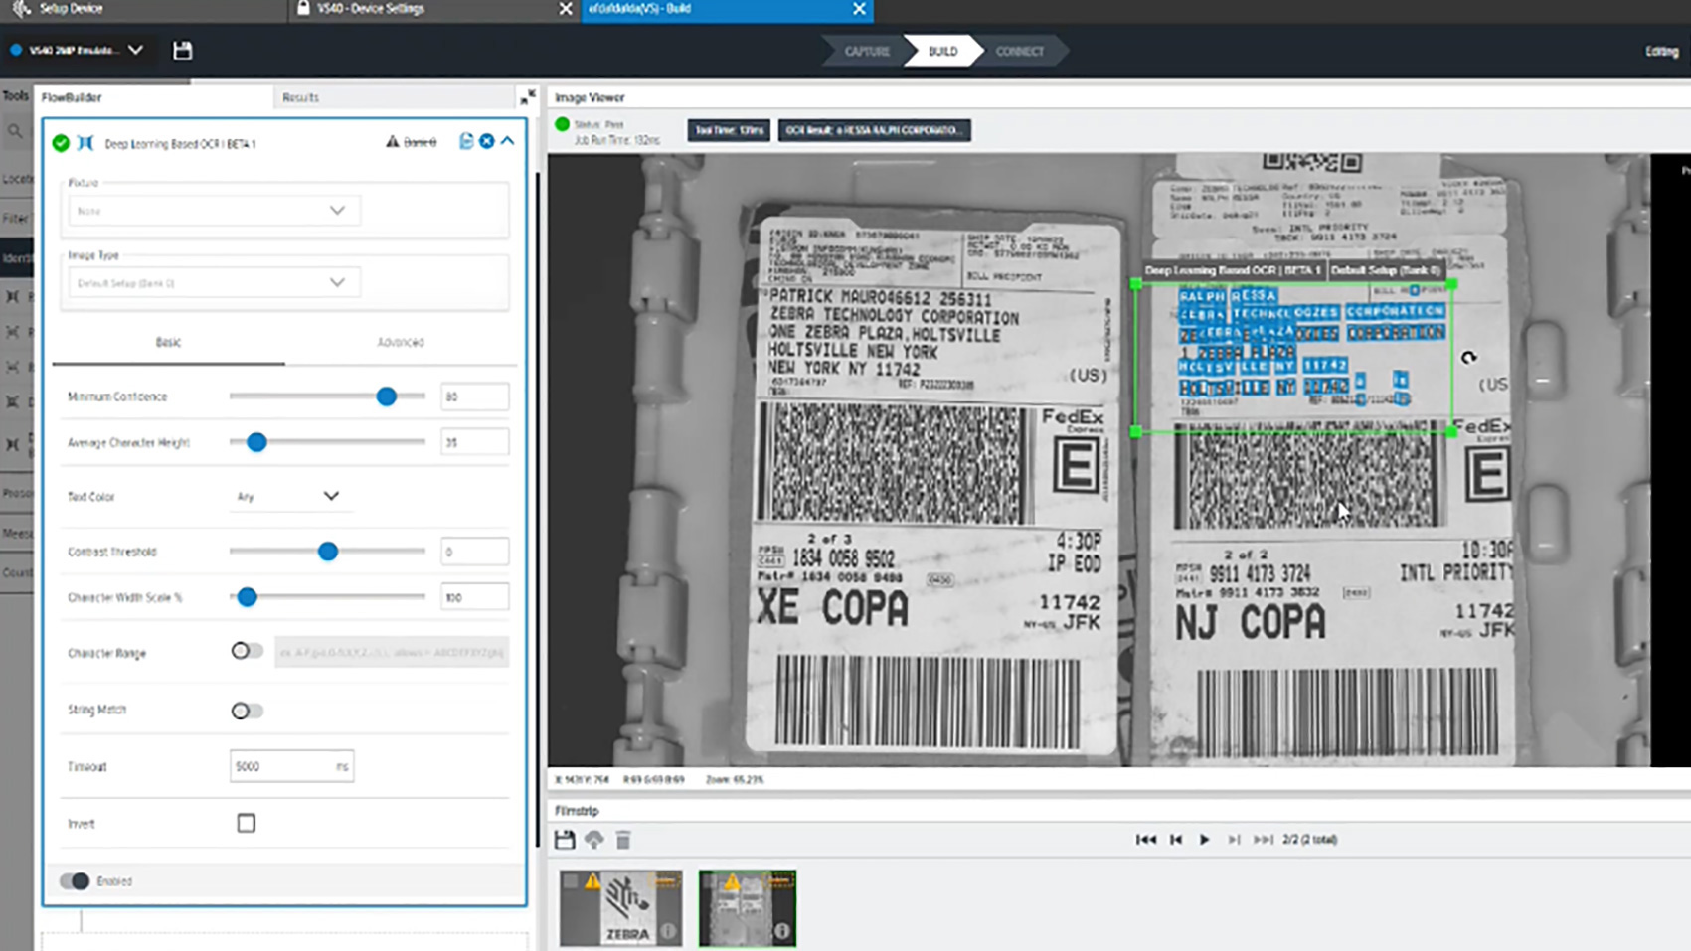
Task: Click the Deep Learning OCR tool icon
Action: (85, 143)
